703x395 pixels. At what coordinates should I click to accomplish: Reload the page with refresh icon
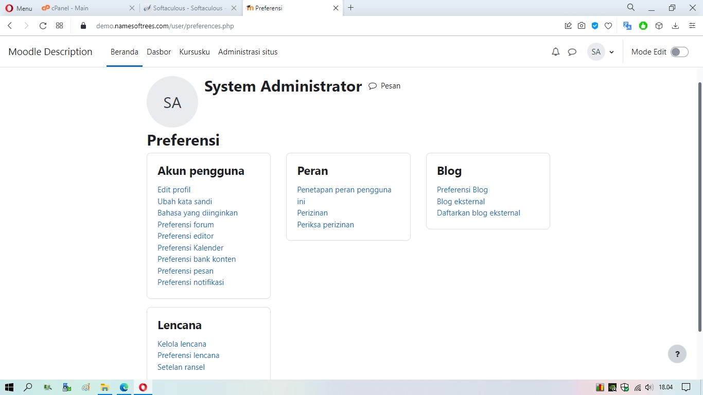(43, 26)
